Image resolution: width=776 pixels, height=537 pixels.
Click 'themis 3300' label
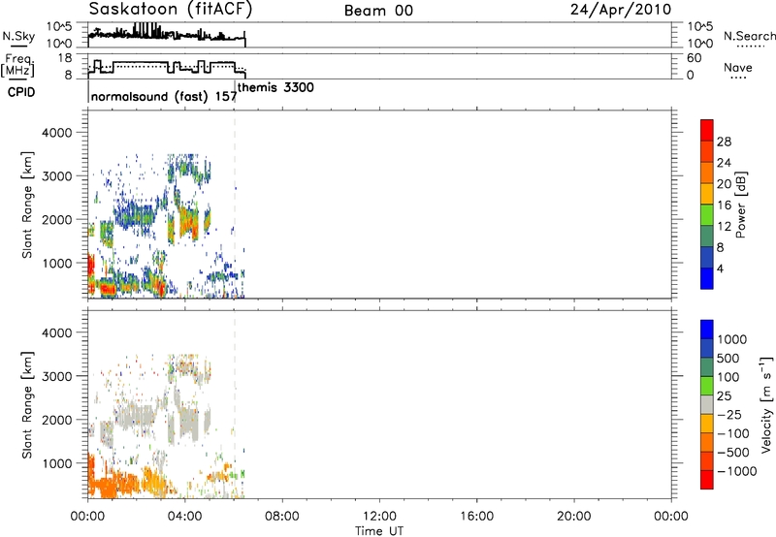(275, 87)
